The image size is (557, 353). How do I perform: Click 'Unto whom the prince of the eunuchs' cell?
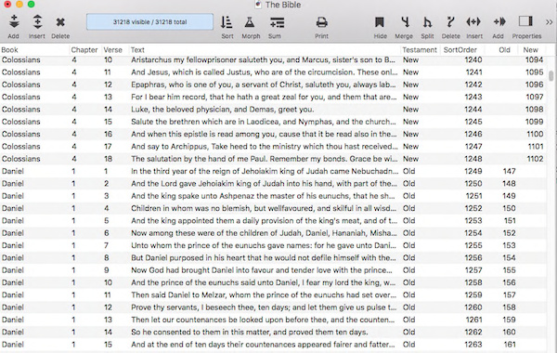[x=265, y=245]
